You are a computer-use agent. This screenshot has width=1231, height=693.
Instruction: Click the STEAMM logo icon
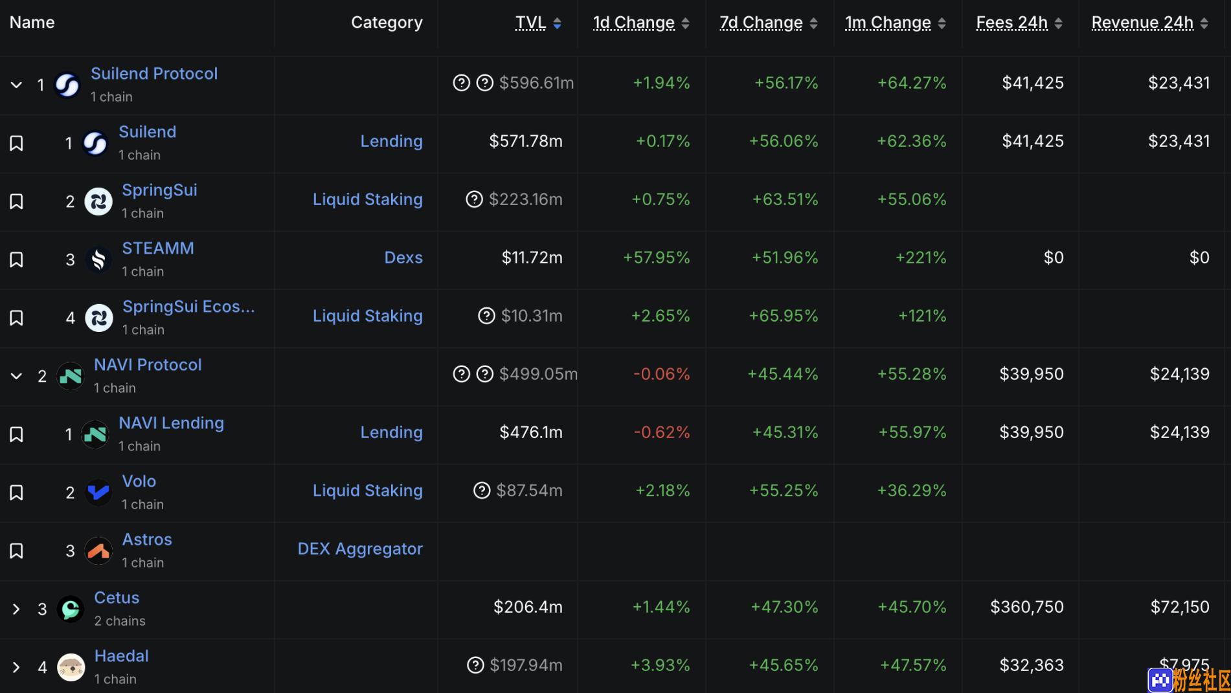98,259
